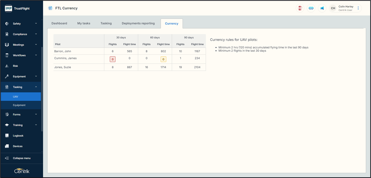
Task: Click the Safety shield icon in sidebar
Action: click(7, 24)
